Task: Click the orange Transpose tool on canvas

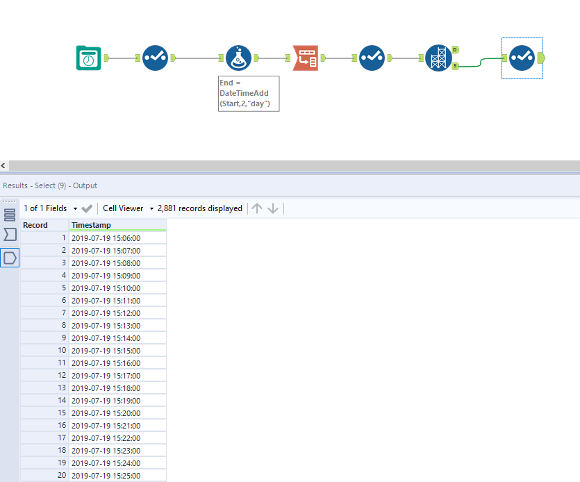Action: click(x=306, y=58)
